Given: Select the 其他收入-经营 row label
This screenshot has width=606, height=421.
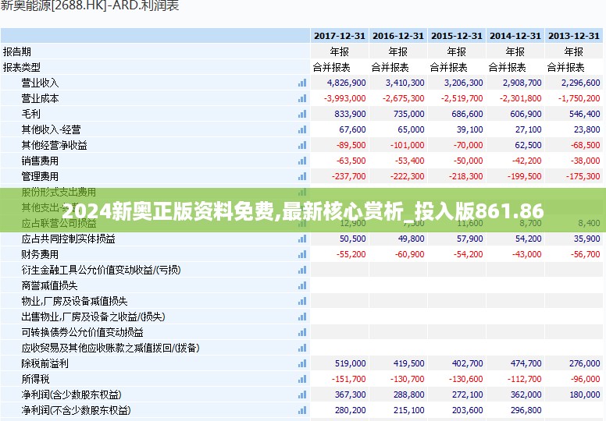Looking at the screenshot, I should (x=51, y=129).
